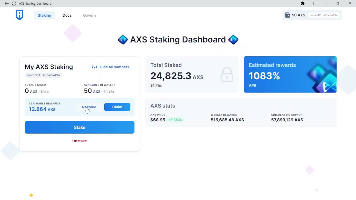Viewport: 356px width, 200px height.
Task: Minimize the browser window
Action: [326, 4]
